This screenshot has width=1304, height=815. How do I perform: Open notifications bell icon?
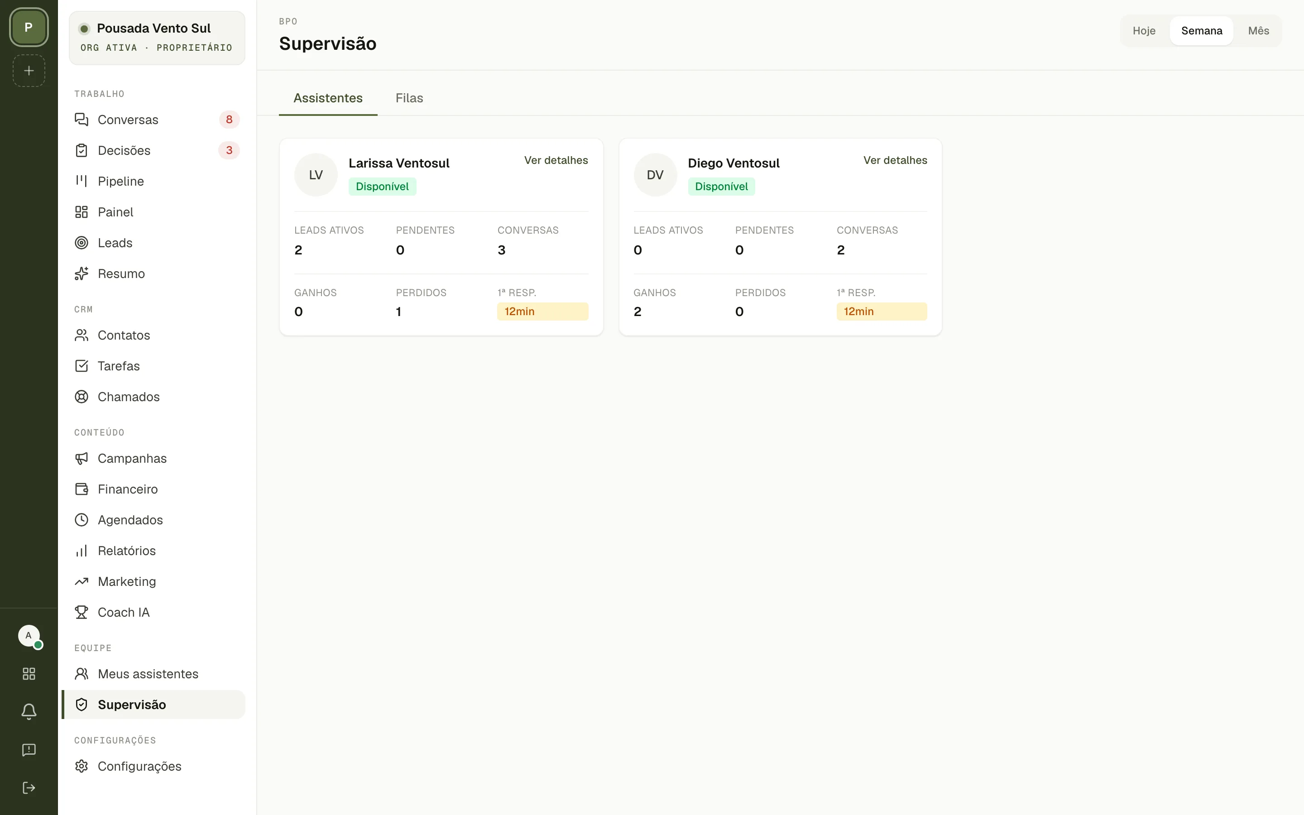coord(29,711)
